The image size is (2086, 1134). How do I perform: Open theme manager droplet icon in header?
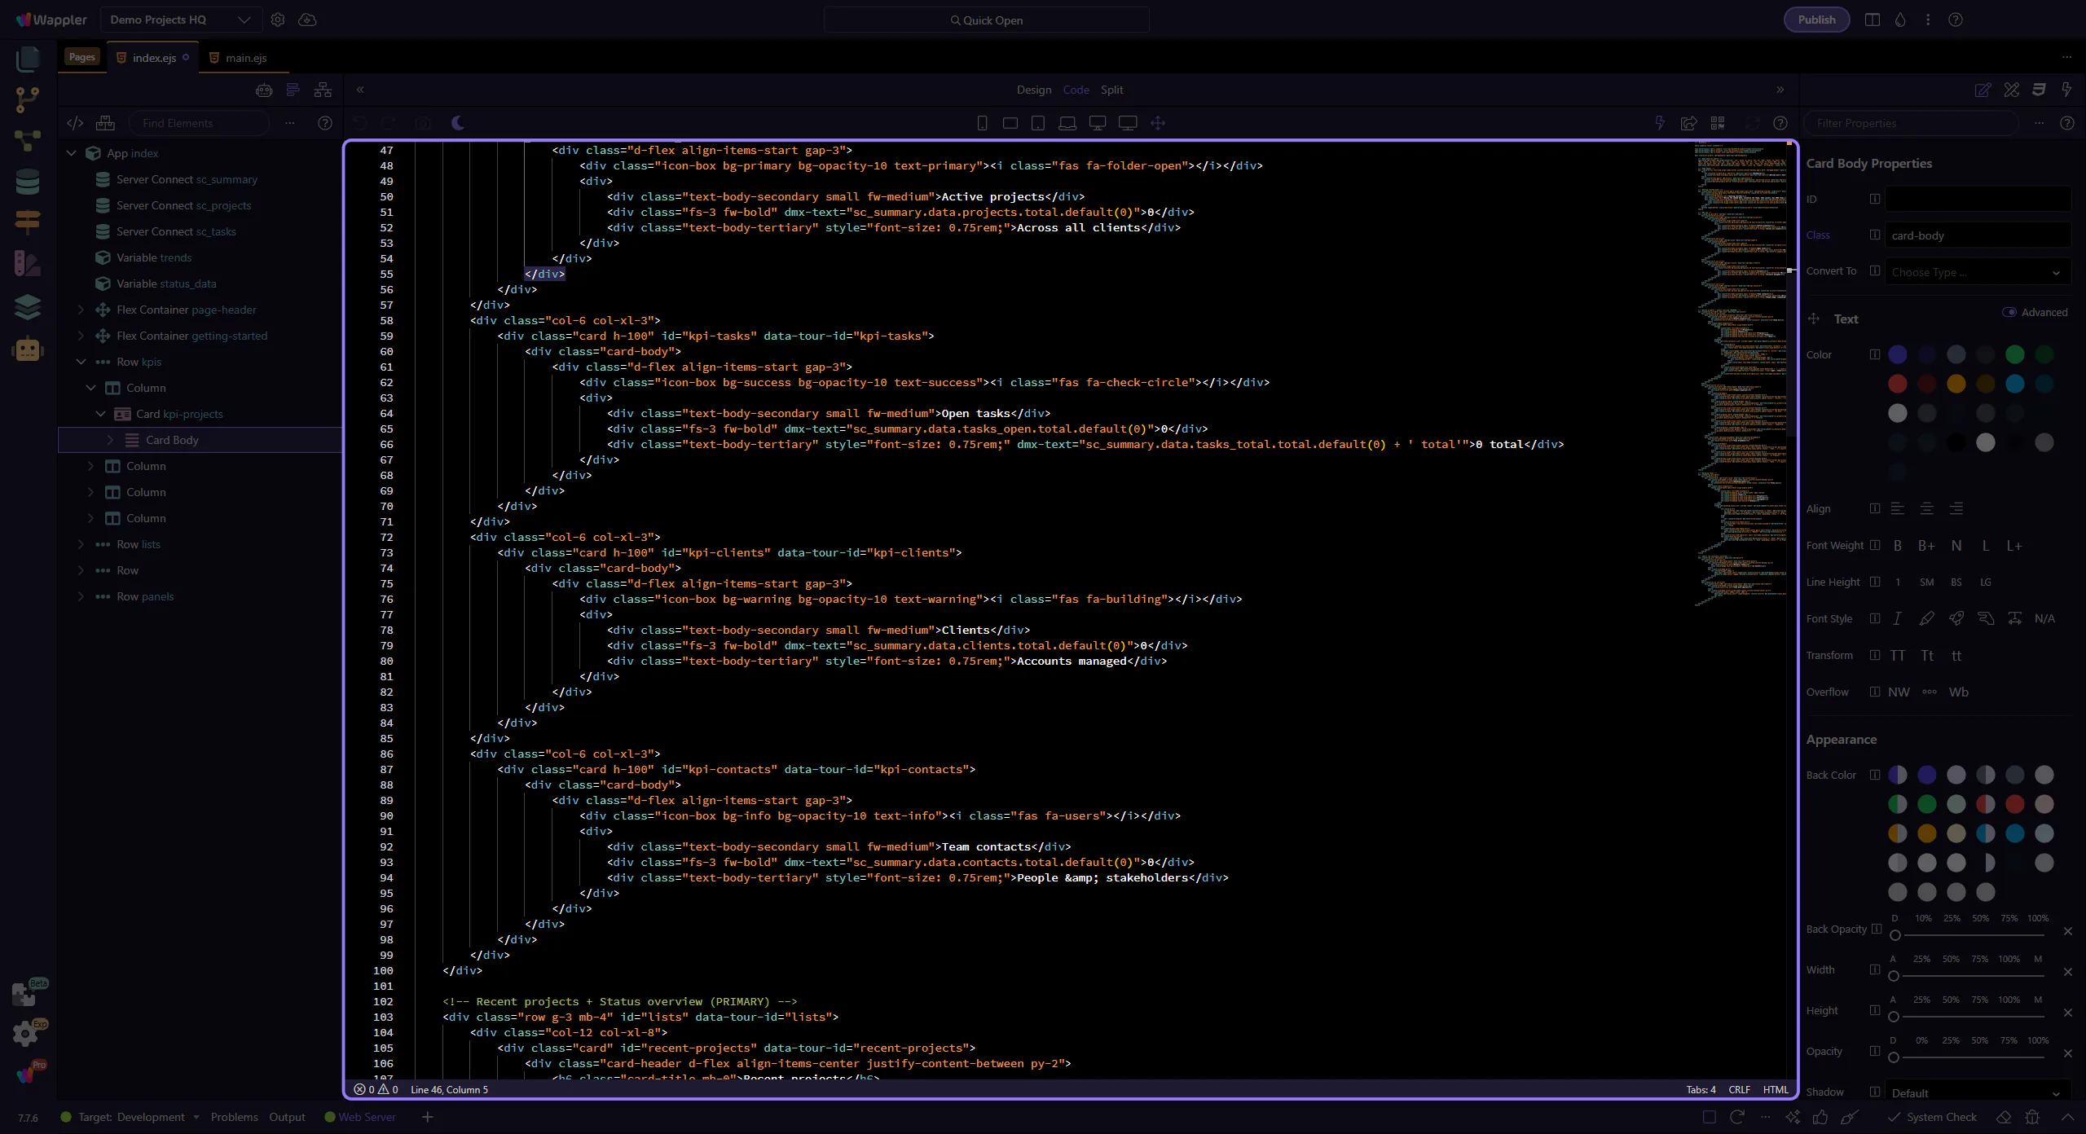(1900, 20)
